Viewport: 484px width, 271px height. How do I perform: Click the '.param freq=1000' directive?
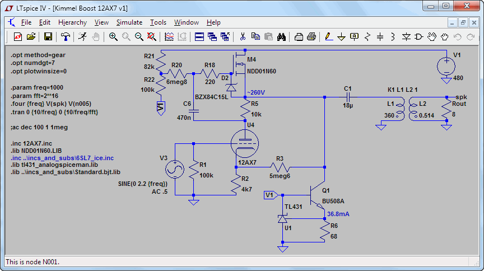(37, 87)
